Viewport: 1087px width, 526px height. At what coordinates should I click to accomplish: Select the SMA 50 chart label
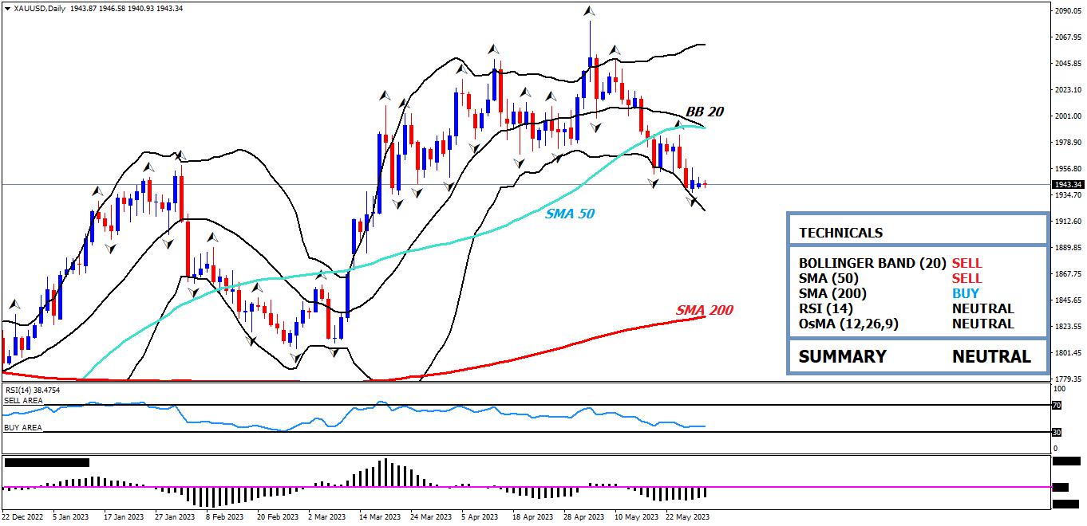(570, 214)
